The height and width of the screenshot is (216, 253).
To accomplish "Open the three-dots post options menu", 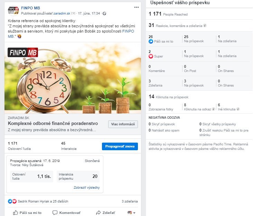I will point(135,8).
